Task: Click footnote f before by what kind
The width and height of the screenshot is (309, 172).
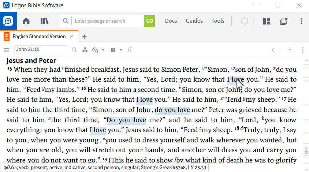Action: tap(175, 159)
